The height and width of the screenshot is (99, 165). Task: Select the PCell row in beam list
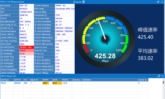pyautogui.click(x=74, y=83)
